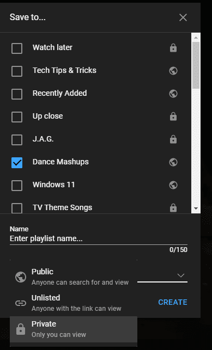Click the globe icon of the Public option
This screenshot has width=212, height=350.
click(21, 277)
